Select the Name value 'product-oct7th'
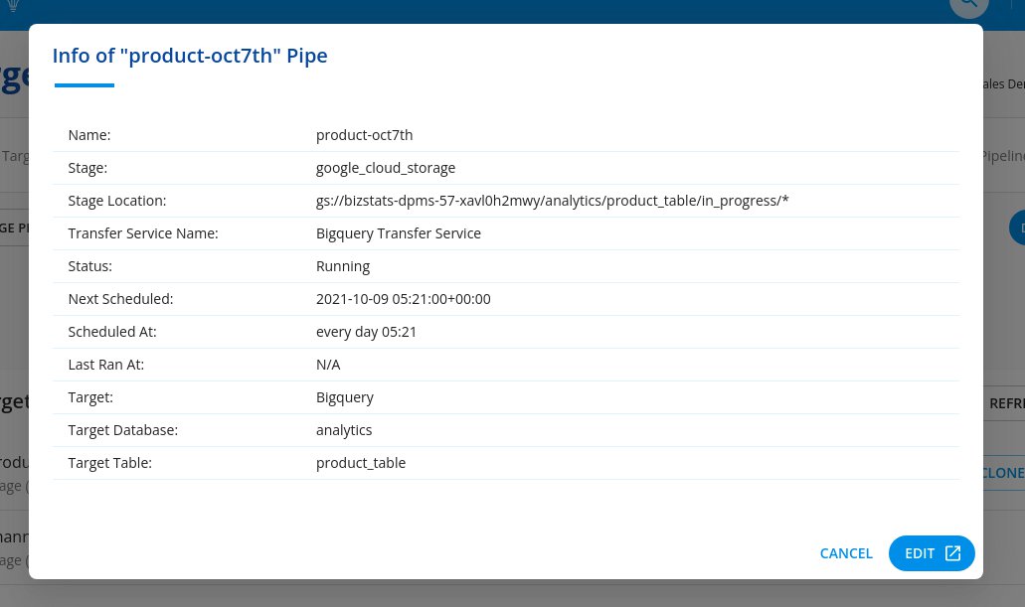The image size is (1025, 607). click(x=364, y=135)
